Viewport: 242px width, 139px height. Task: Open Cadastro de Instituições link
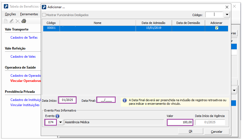26,100
